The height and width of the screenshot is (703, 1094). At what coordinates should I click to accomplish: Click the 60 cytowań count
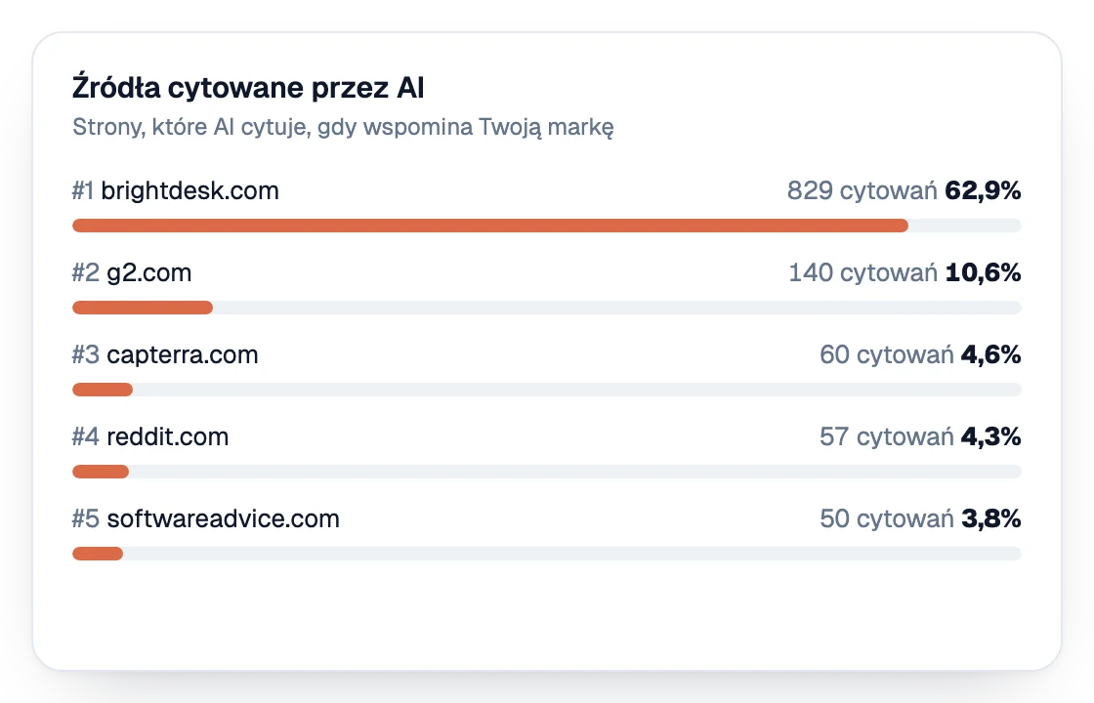[886, 355]
